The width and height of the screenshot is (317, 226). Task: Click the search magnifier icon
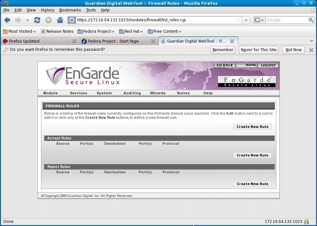tap(311, 20)
